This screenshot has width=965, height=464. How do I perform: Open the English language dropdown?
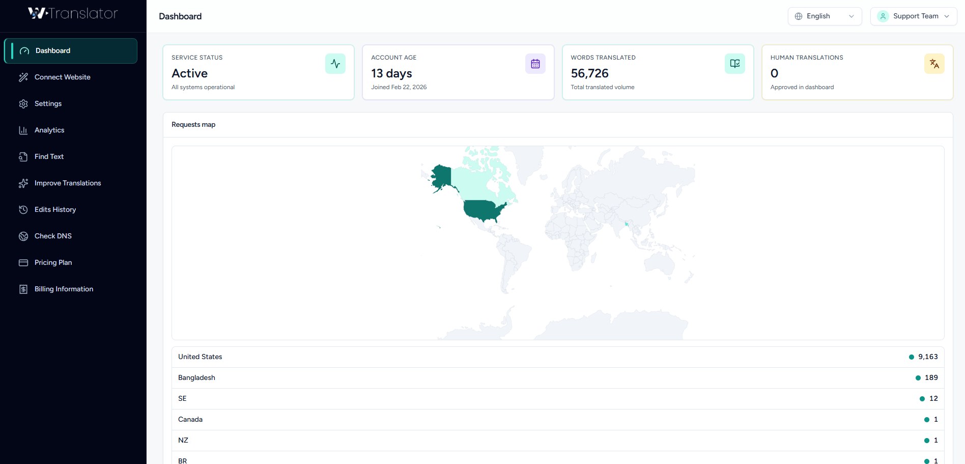(824, 16)
